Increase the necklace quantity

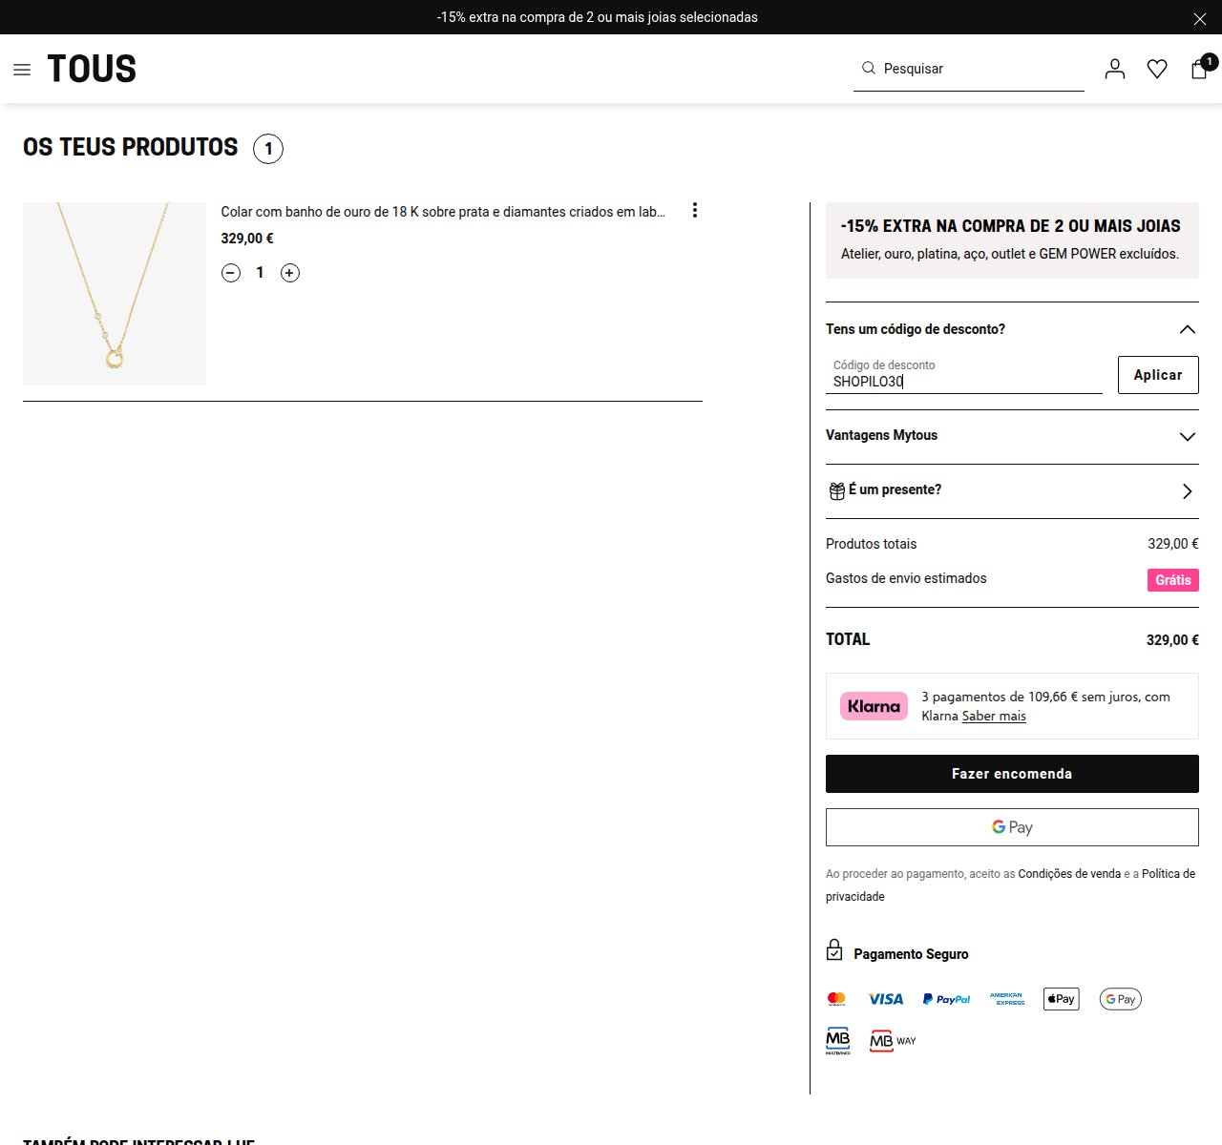(290, 273)
